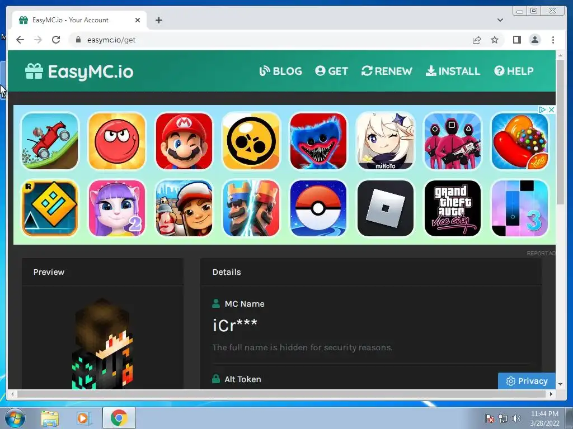573x429 pixels.
Task: Open the RENEW nav item
Action: (x=387, y=71)
